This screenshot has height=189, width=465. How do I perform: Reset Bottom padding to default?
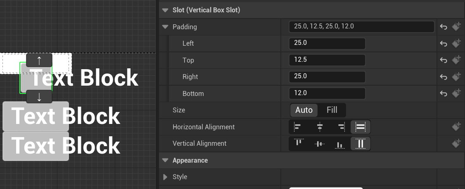[444, 93]
